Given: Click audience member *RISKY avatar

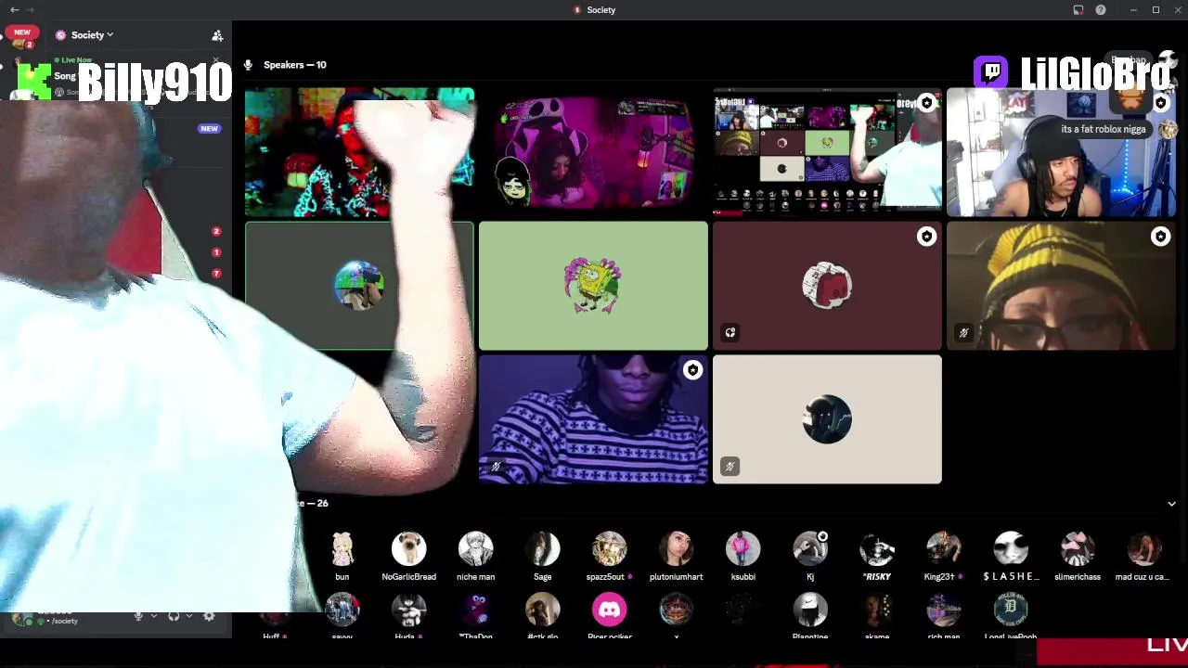Looking at the screenshot, I should click(877, 549).
